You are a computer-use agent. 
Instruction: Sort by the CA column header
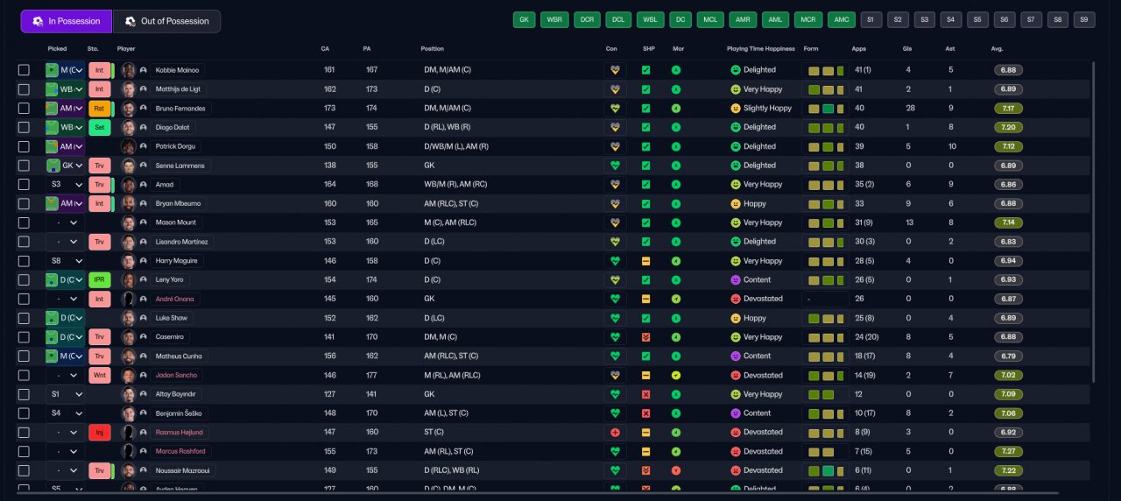(326, 49)
